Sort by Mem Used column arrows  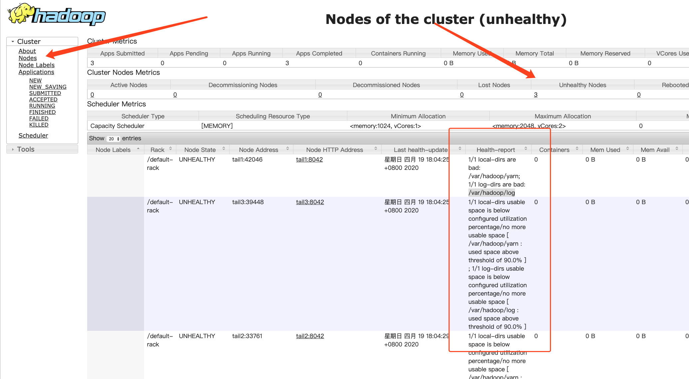pos(627,149)
